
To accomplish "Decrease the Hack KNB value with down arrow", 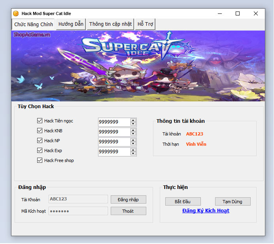I will (x=133, y=134).
